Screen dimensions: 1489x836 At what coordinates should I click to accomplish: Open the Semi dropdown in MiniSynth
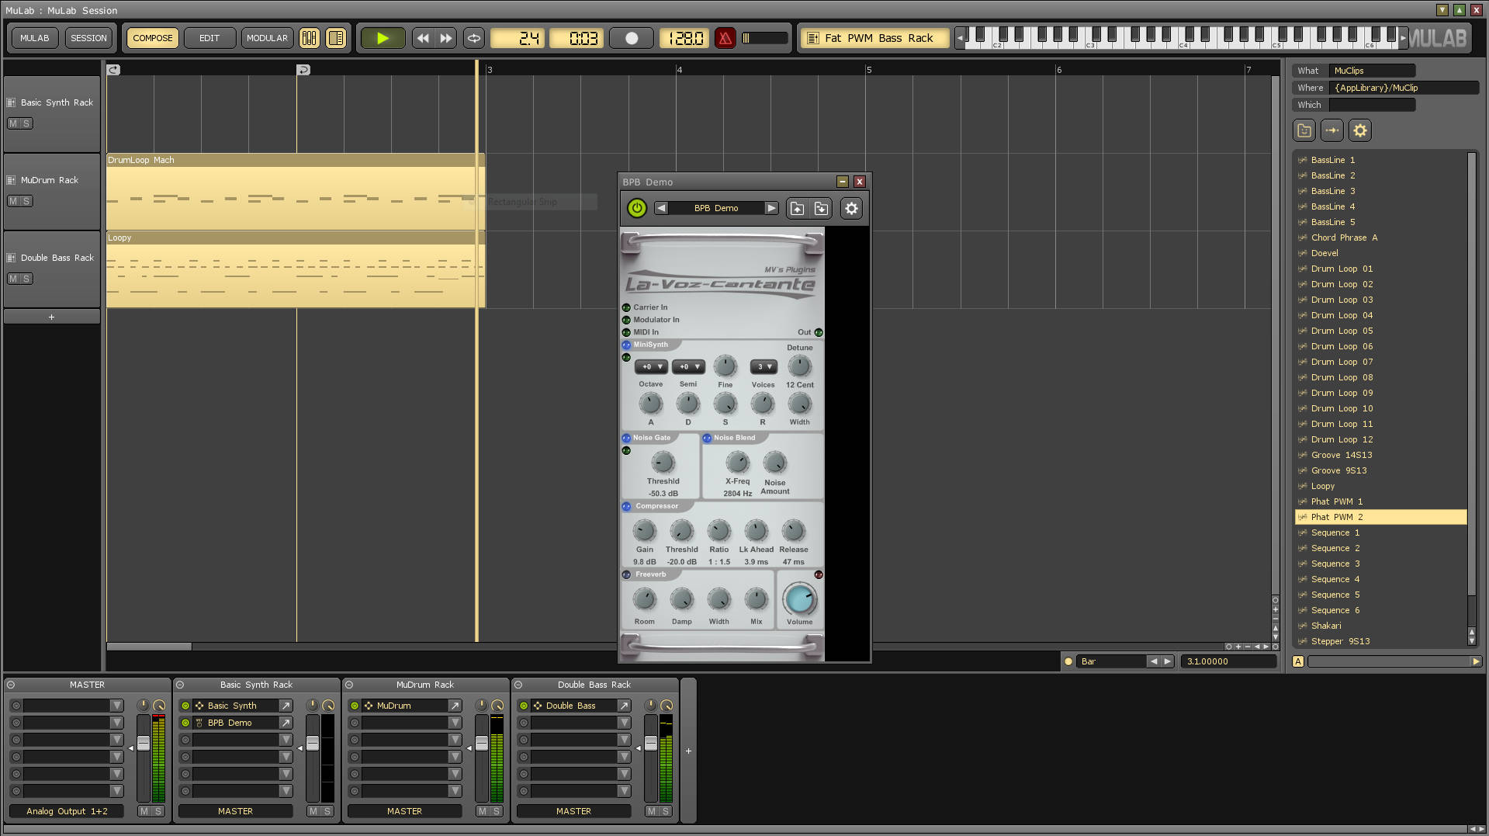688,366
